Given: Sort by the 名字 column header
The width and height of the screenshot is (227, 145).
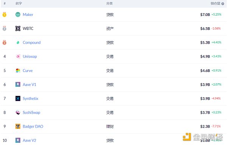Looking at the screenshot, I should tap(19, 3).
